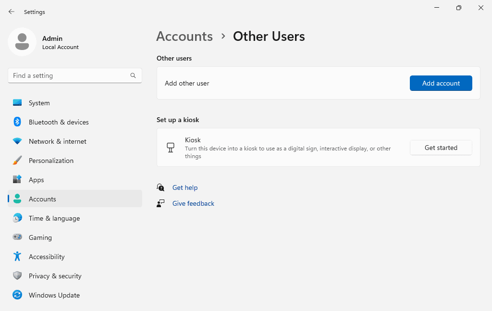Click the Get help headset icon
Image resolution: width=492 pixels, height=311 pixels.
[160, 187]
